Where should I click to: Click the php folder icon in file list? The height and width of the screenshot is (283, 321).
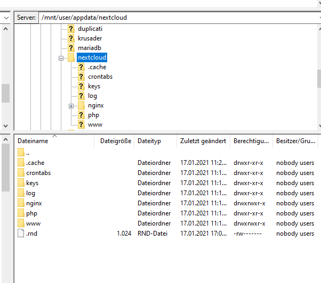coord(21,213)
